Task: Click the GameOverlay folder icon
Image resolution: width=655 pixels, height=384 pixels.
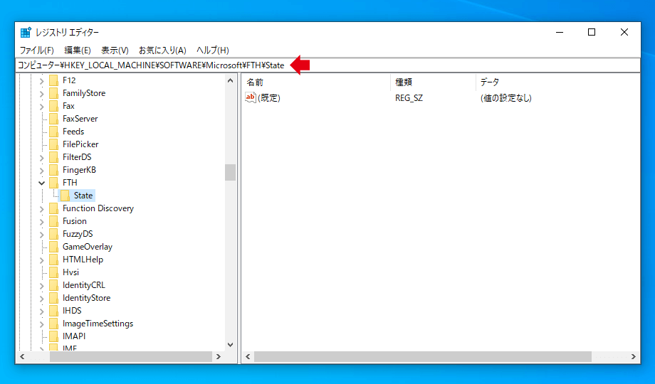Action: 53,247
